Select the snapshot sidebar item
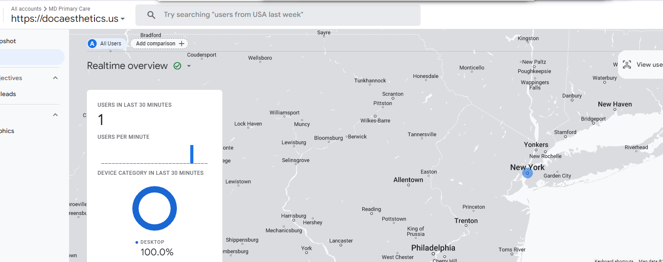663x262 pixels. 8,41
